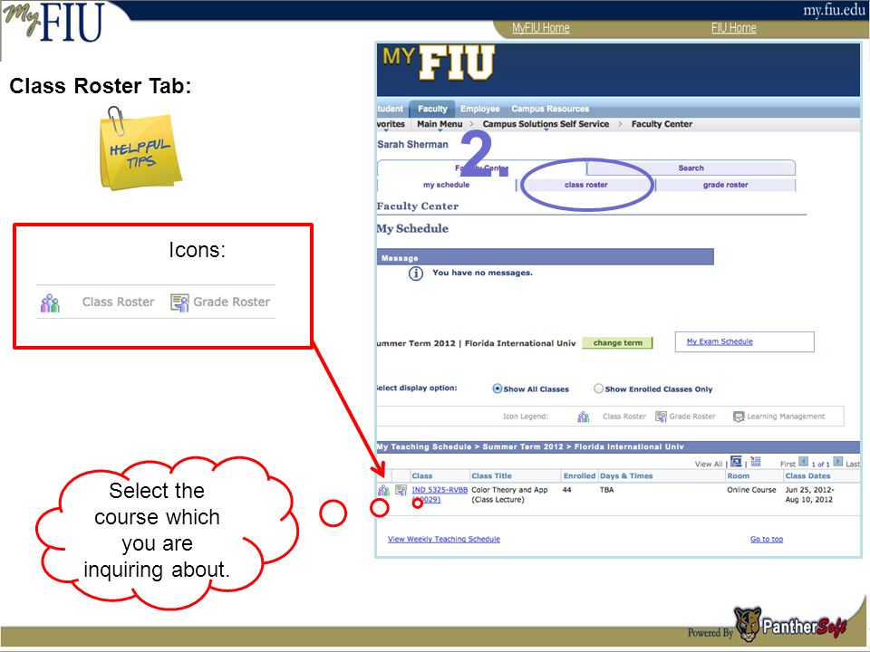The image size is (870, 652).
Task: Select Show All Classes radio button
Action: tap(498, 388)
